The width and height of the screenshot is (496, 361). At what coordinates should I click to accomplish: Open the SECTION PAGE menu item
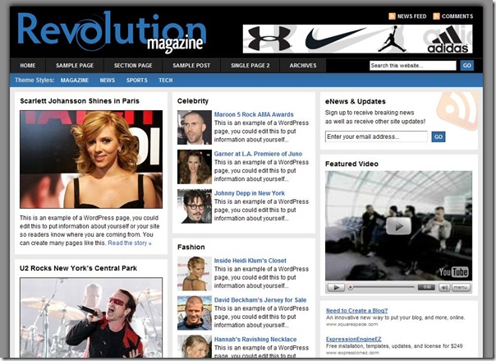coord(133,66)
